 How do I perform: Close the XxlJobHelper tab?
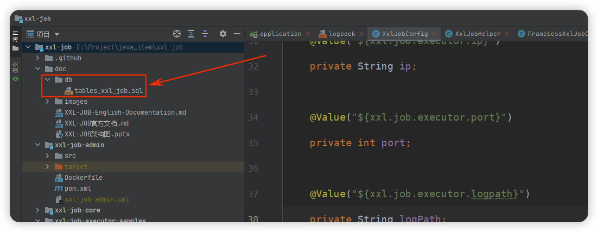tap(507, 34)
